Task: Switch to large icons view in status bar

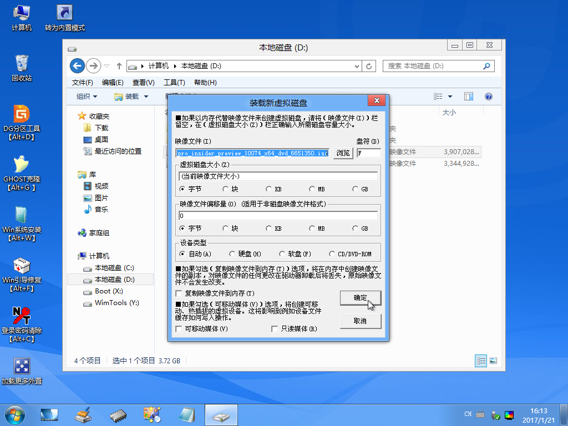Action: coord(493,361)
